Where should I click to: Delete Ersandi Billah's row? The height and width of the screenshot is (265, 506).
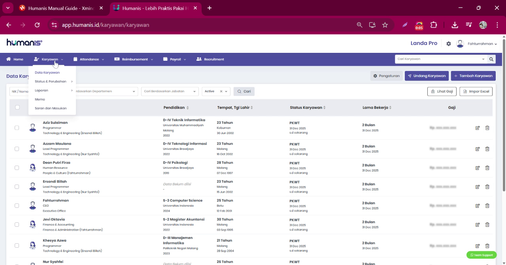click(487, 187)
